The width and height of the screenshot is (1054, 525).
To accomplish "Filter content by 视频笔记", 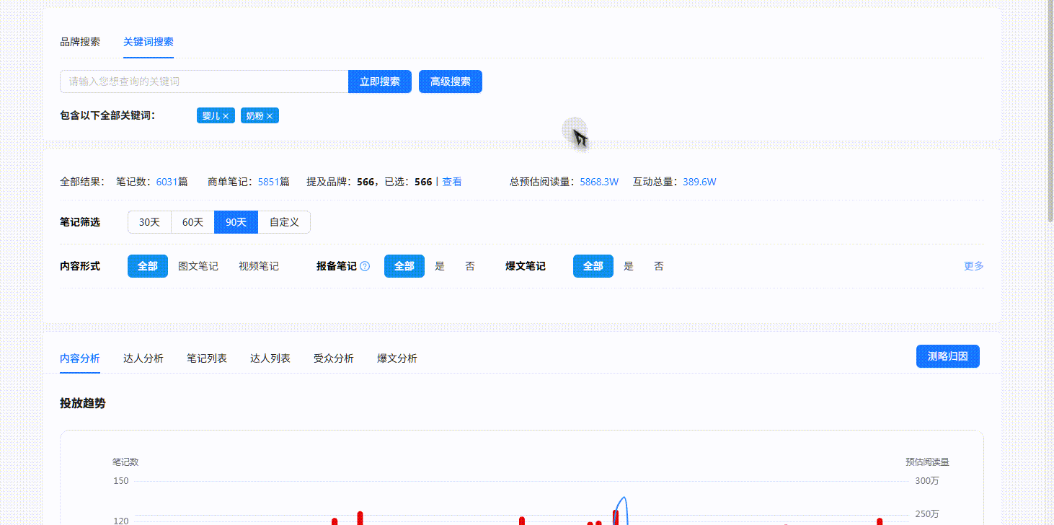I will [x=259, y=266].
